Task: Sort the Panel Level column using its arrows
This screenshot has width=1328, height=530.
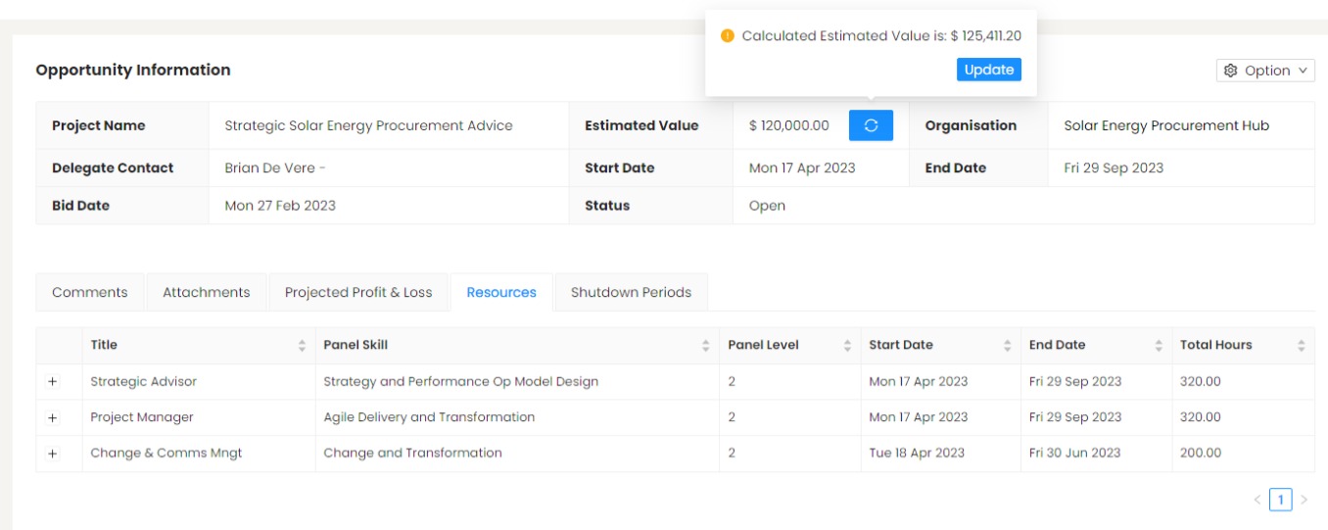Action: click(x=847, y=346)
